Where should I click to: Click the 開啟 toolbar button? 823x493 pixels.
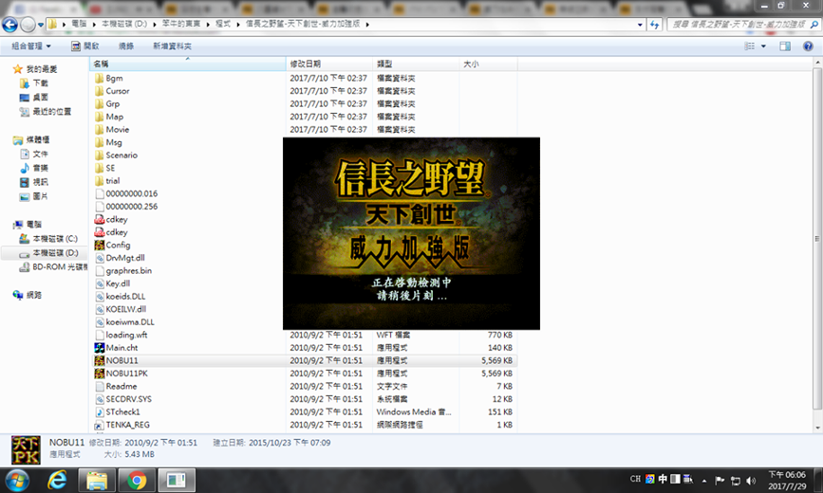tap(85, 46)
